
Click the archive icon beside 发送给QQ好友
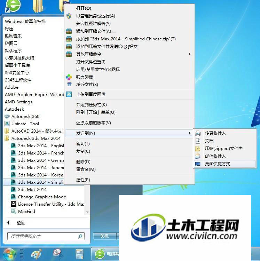[x=69, y=47]
